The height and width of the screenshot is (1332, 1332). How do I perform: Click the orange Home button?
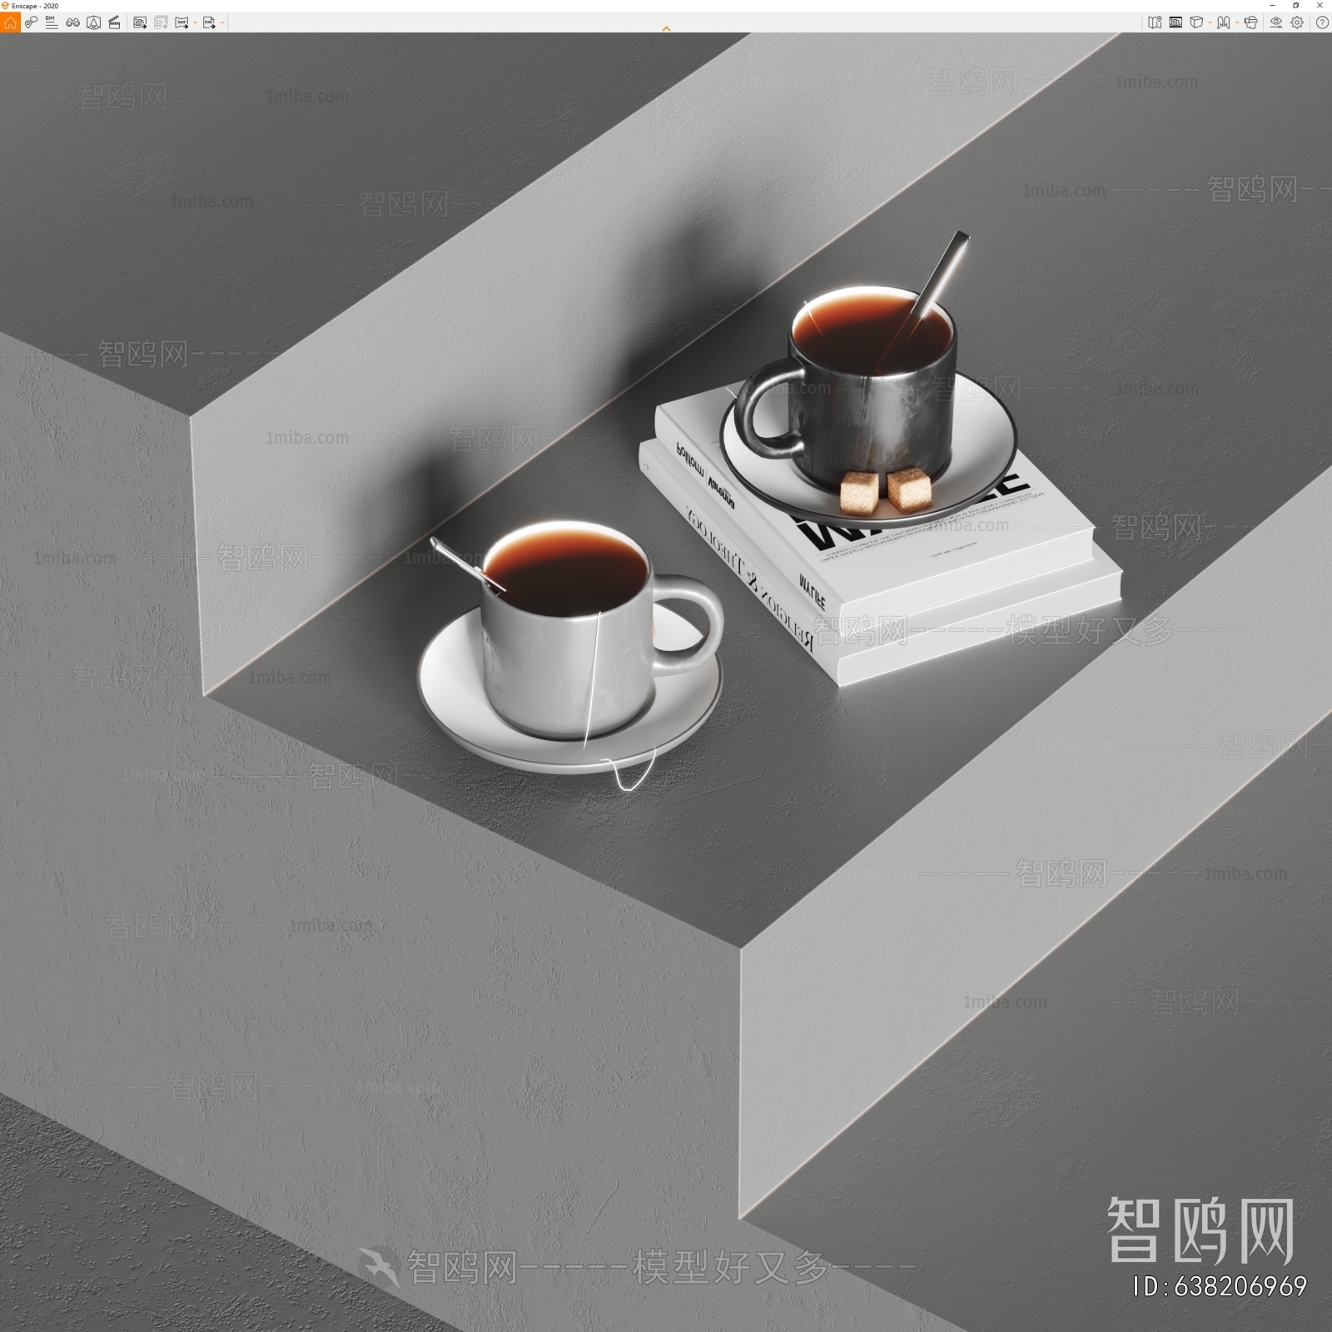[x=10, y=22]
